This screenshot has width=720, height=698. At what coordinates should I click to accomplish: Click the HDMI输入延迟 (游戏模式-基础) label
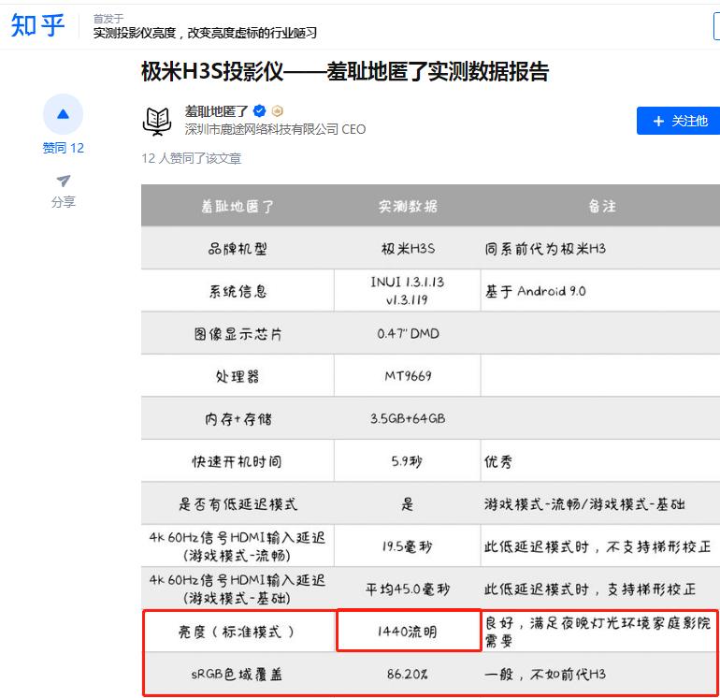coord(238,589)
